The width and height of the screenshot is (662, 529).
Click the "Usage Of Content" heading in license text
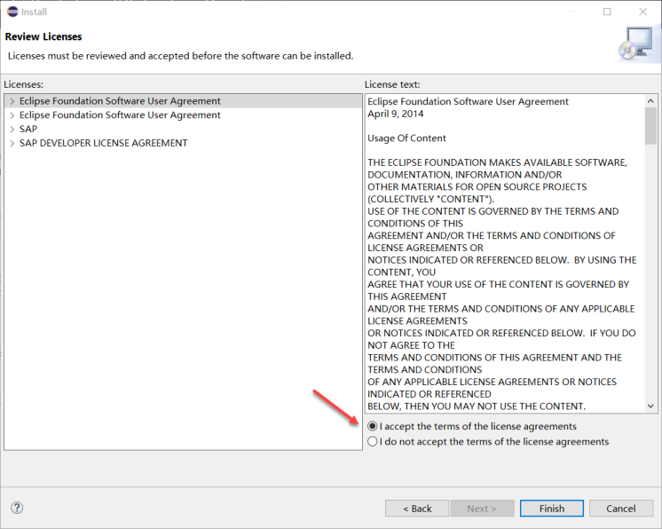[406, 138]
